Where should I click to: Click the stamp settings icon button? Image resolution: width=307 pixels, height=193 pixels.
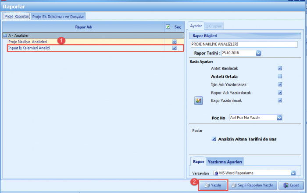tap(198, 101)
